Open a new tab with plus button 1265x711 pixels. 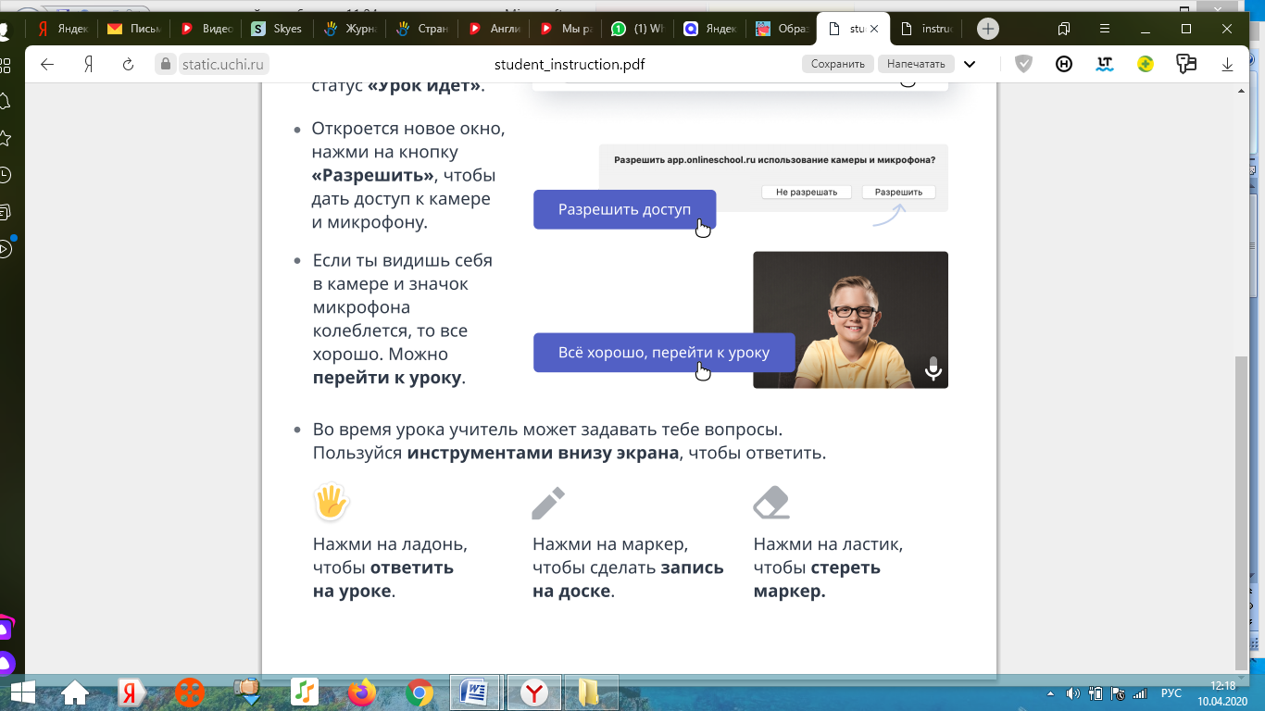coord(988,29)
